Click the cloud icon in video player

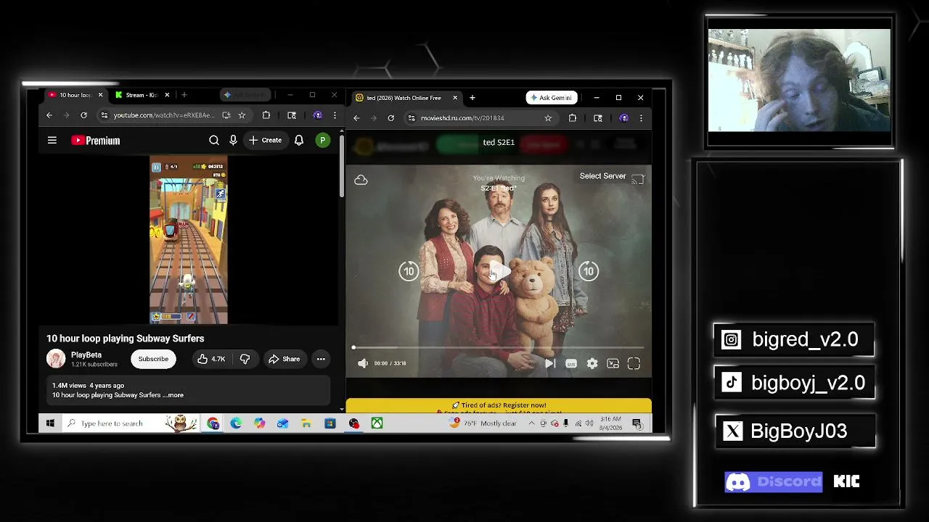(x=361, y=180)
